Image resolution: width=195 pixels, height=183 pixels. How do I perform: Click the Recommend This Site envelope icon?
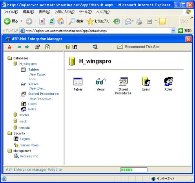coord(120,46)
